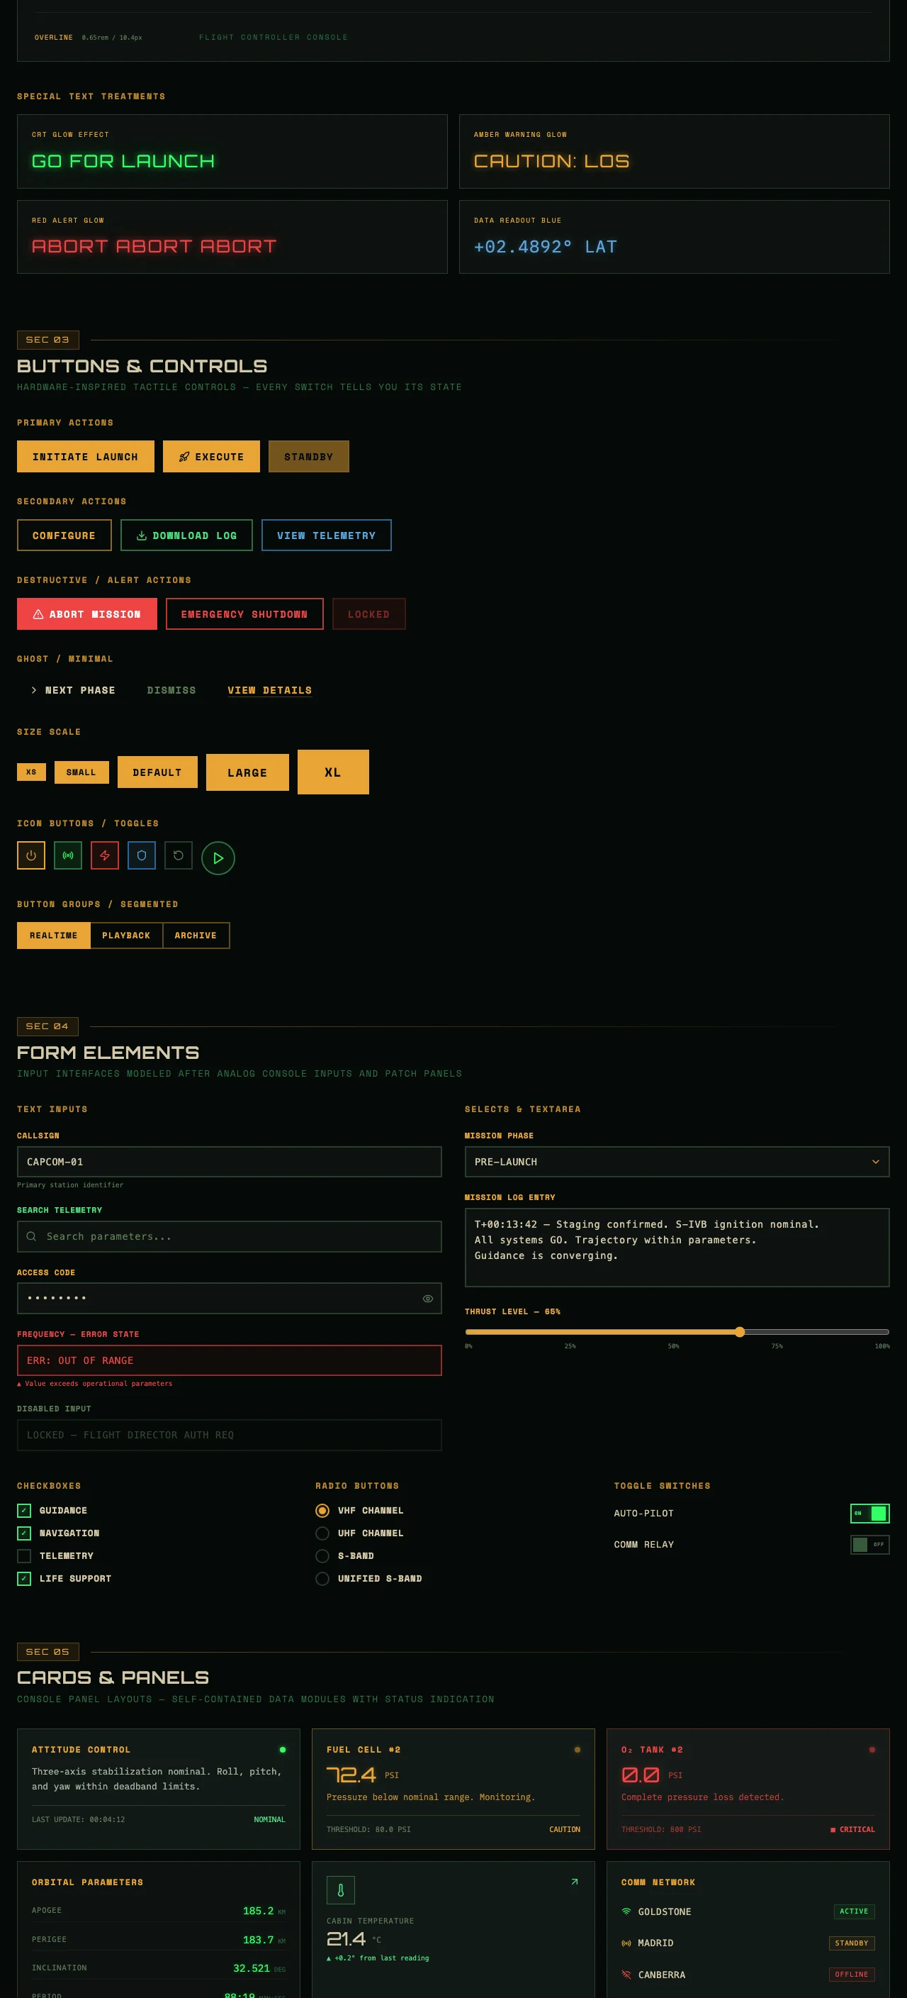
Task: Click the Search parameters input field
Action: tap(230, 1236)
